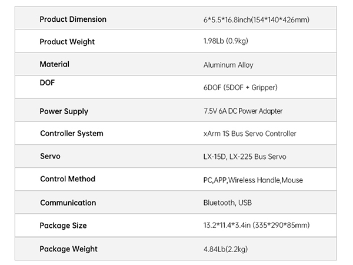Select the Bluetooth, USB value
Image resolution: width=353 pixels, height=265 pixels.
click(x=228, y=203)
